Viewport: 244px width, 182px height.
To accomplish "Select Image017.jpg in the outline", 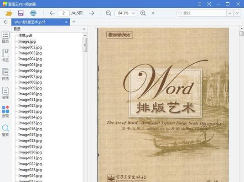I will [30, 135].
